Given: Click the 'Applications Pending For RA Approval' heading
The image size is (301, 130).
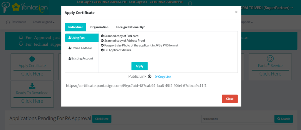Looking at the screenshot, I should point(50,119).
